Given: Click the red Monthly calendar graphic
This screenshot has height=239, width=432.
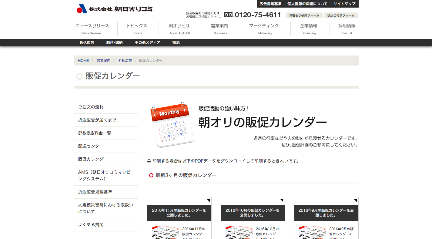Looking at the screenshot, I should pyautogui.click(x=172, y=125).
